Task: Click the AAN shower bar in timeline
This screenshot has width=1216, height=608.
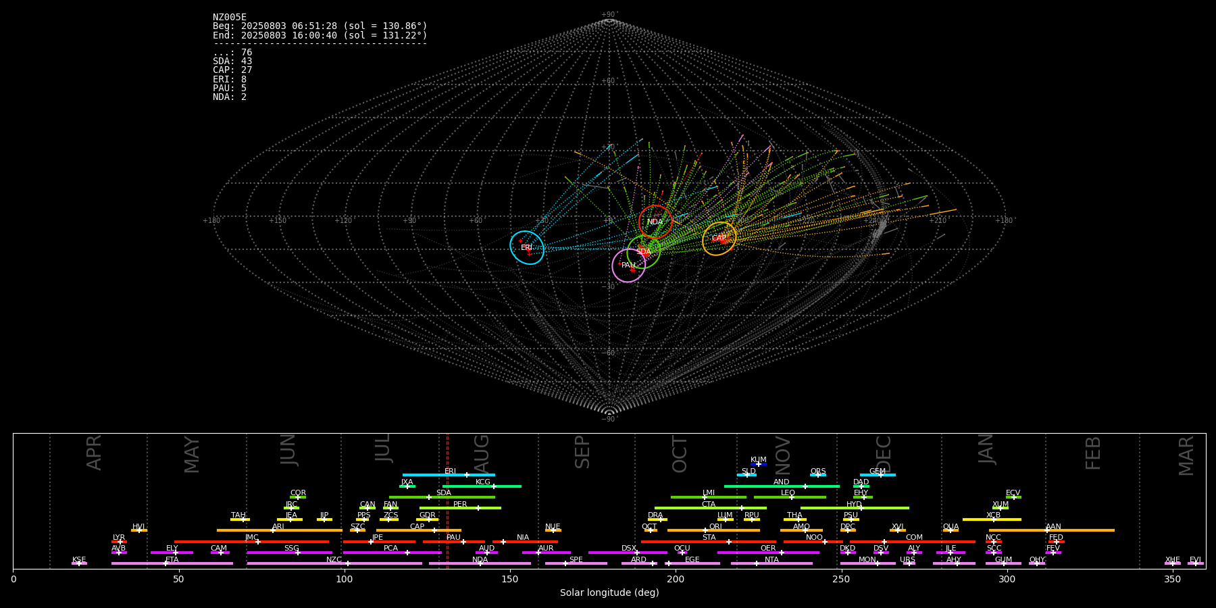Action: click(x=1052, y=530)
